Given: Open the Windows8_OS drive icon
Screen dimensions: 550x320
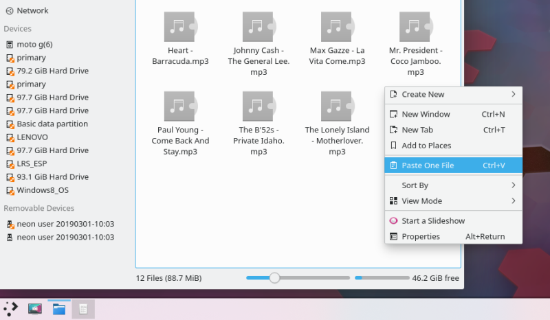Looking at the screenshot, I should (10, 191).
